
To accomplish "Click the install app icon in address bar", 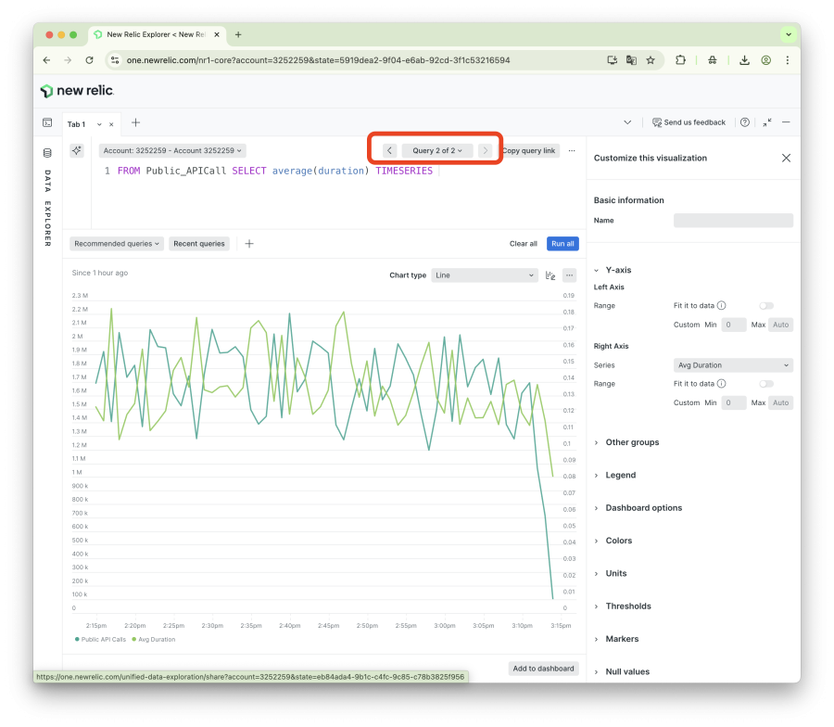I will pyautogui.click(x=613, y=60).
